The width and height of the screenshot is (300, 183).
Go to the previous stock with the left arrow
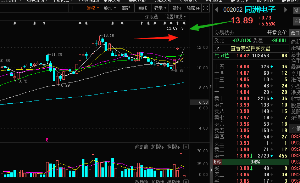(216, 10)
